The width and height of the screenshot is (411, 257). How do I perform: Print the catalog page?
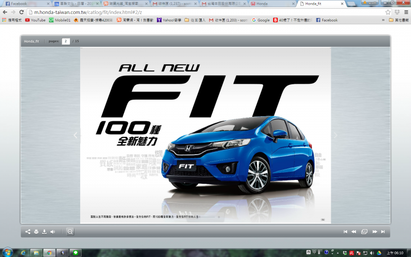pyautogui.click(x=36, y=232)
